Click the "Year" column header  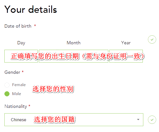(x=126, y=43)
